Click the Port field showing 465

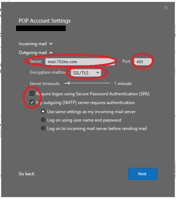pyautogui.click(x=143, y=62)
